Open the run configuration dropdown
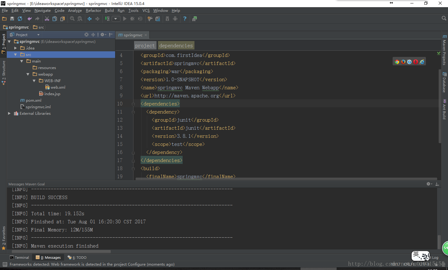 116,19
